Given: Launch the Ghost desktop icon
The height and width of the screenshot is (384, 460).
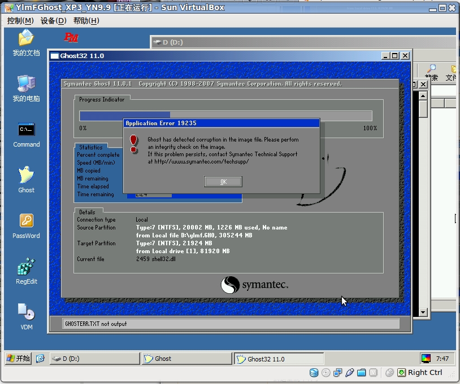Looking at the screenshot, I should (26, 180).
